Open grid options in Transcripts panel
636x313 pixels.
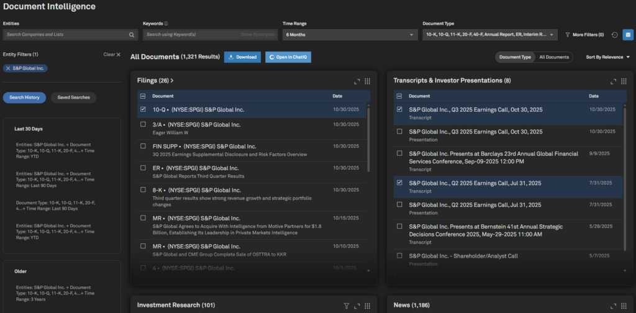[x=624, y=81]
